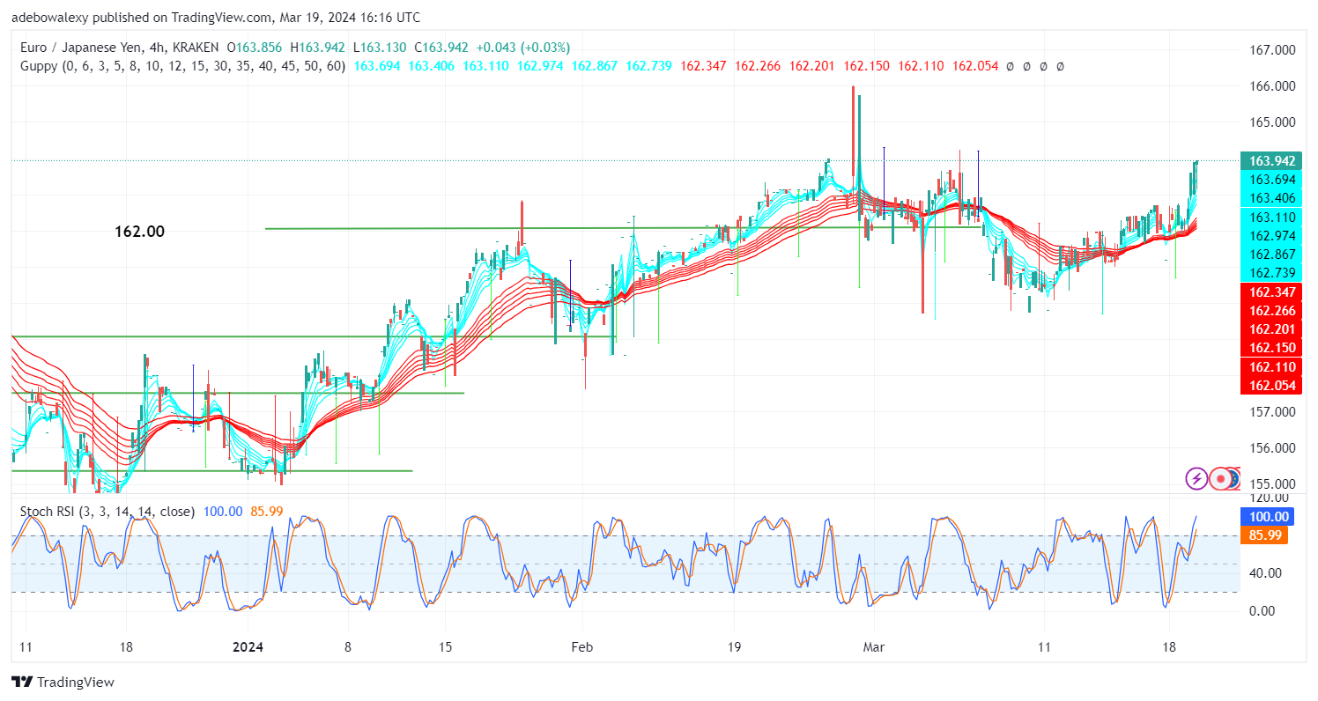Image resolution: width=1318 pixels, height=701 pixels.
Task: Click the current price label 163.942
Action: 1270,161
